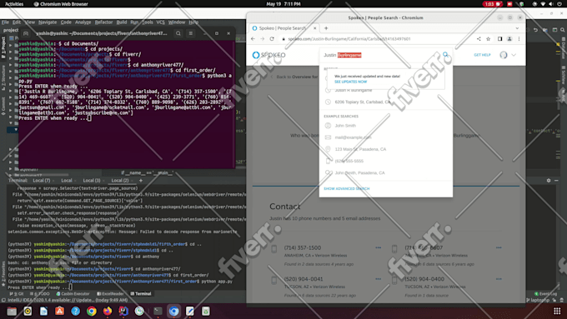Screen dimensions: 567x319
Task: Open Chromium tab search dropdown arrow
Action: point(517,28)
